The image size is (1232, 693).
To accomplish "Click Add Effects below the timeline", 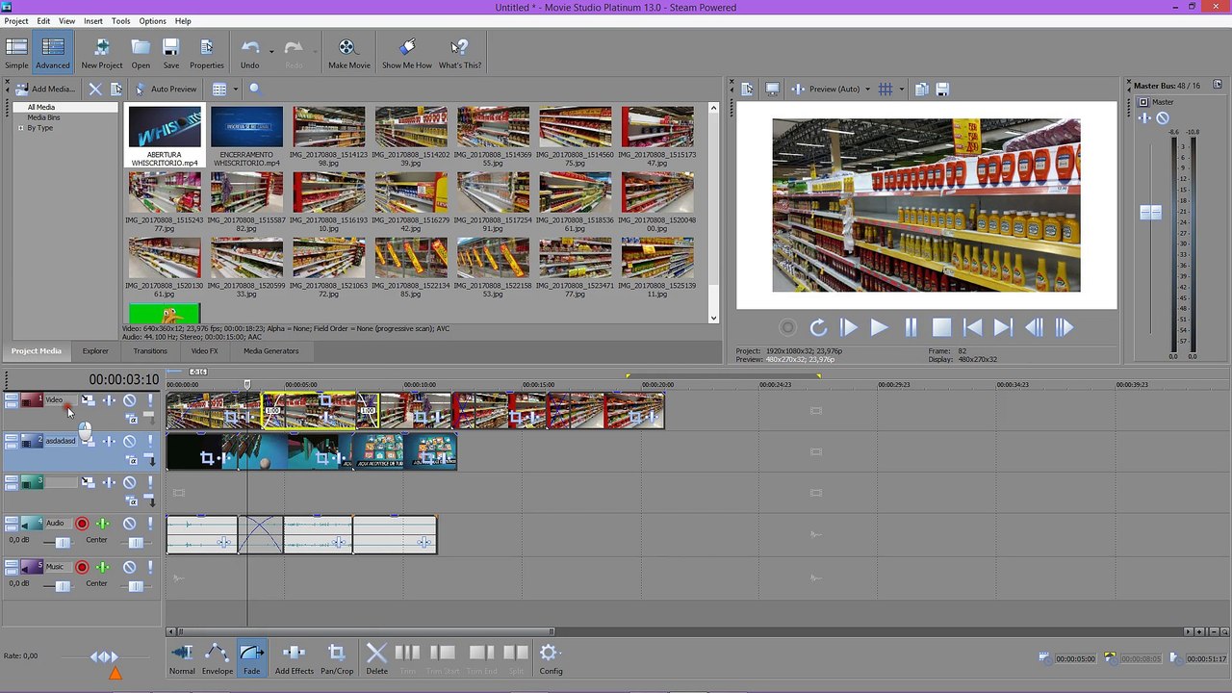I will pos(294,658).
